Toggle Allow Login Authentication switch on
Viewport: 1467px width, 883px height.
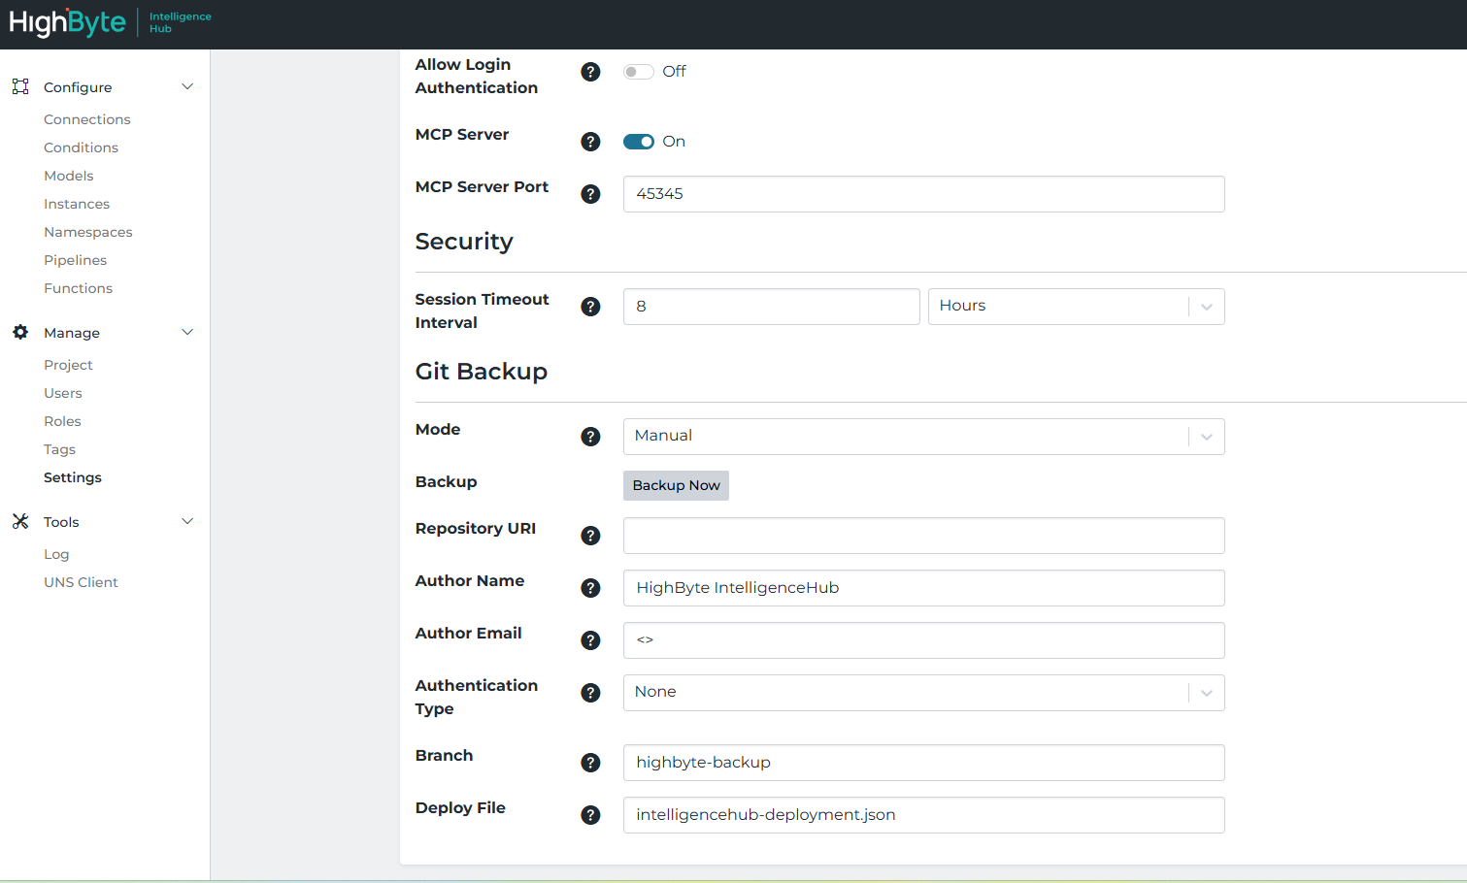pyautogui.click(x=639, y=72)
